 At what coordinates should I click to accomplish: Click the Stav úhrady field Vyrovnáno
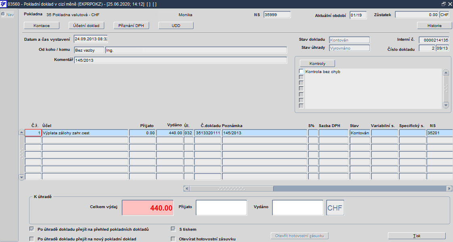349,48
